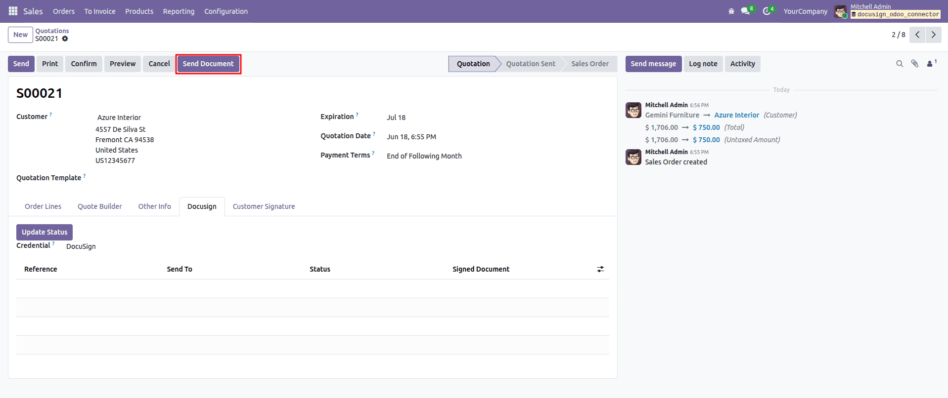Switch to the Order Lines tab

point(43,206)
